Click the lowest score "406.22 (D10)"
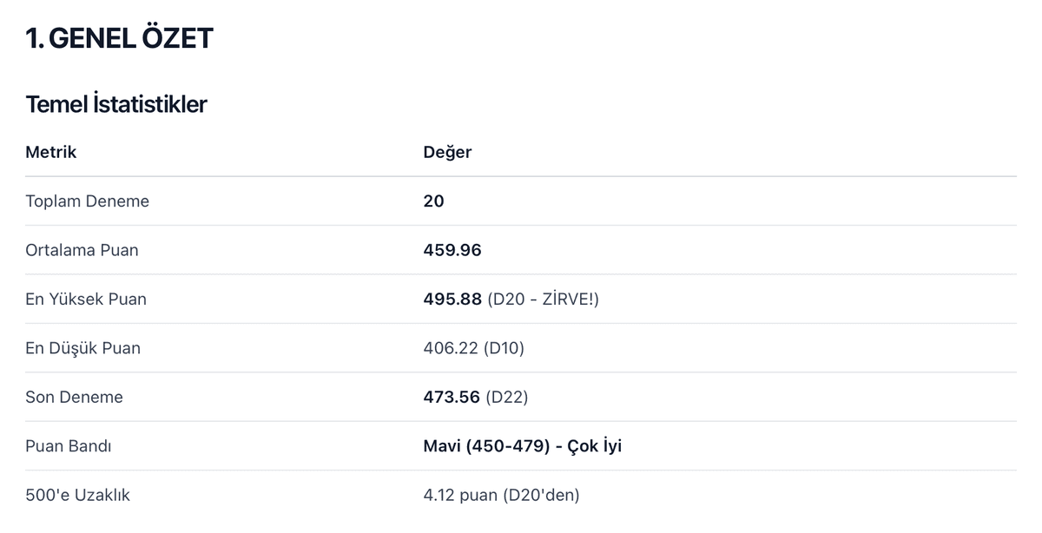Image resolution: width=1042 pixels, height=533 pixels. point(474,349)
